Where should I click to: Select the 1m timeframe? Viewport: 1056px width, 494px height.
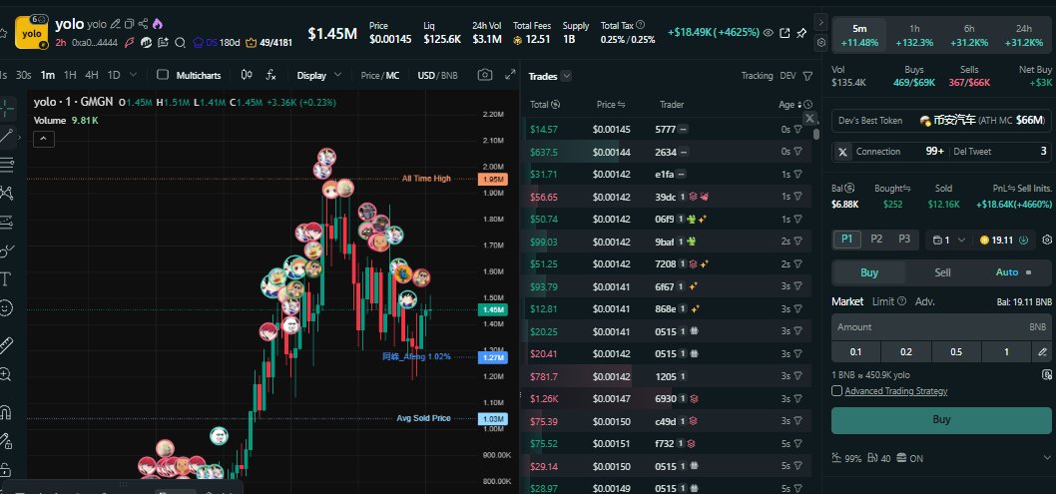pos(47,75)
